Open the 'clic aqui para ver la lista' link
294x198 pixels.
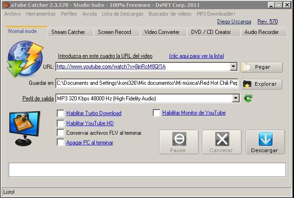tap(196, 56)
